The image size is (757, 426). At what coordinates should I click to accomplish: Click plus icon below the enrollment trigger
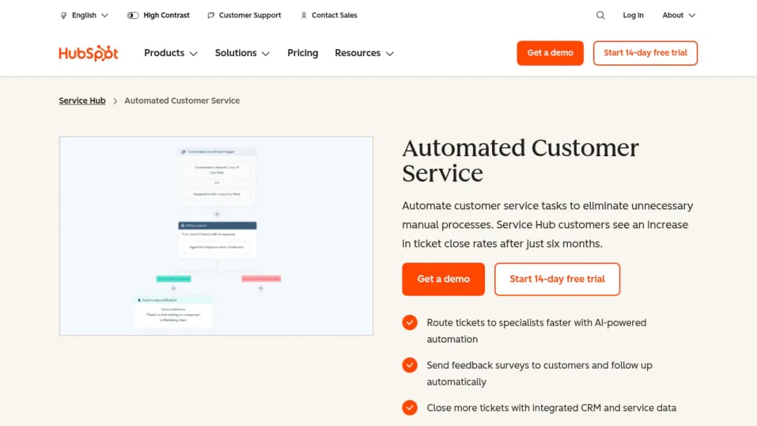[x=217, y=214]
